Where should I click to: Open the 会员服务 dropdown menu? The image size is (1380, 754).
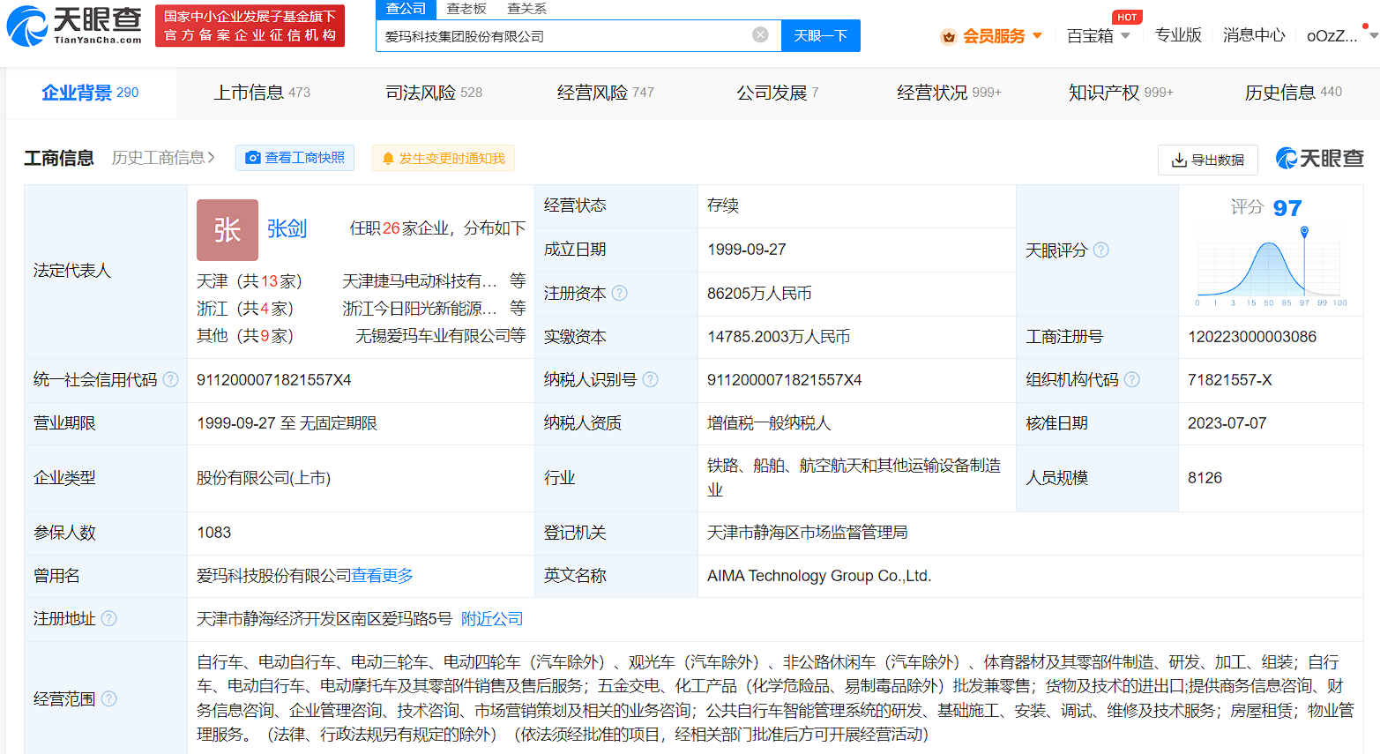pos(993,36)
